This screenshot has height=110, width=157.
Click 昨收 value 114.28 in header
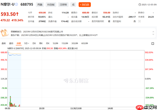click(65, 13)
